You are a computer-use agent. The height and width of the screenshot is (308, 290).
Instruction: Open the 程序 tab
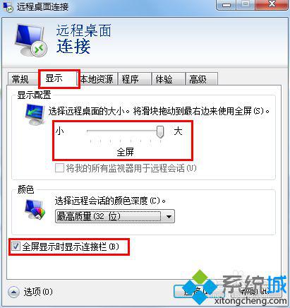(134, 79)
